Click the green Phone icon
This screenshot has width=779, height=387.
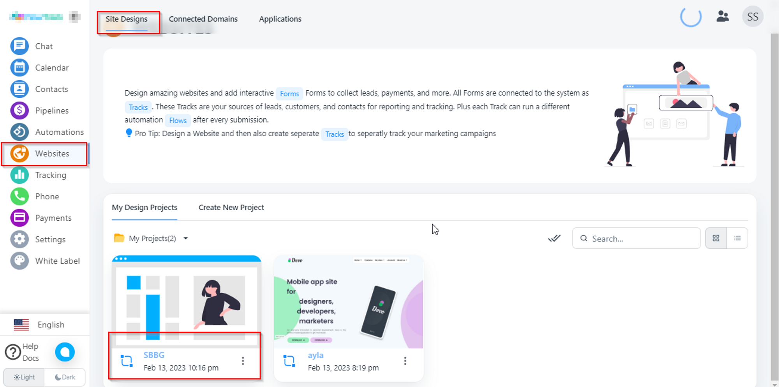pyautogui.click(x=19, y=197)
